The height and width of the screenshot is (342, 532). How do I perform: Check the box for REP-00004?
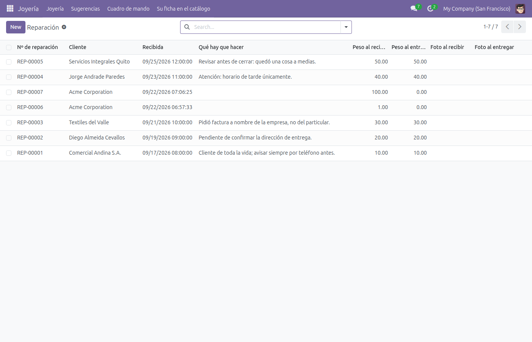[x=9, y=77]
